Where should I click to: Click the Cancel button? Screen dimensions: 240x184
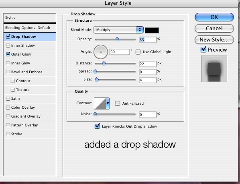click(x=214, y=29)
